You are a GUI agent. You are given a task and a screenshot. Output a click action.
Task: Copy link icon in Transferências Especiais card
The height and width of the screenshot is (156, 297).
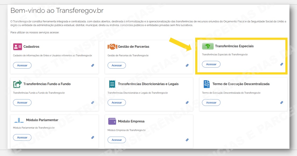282,64
